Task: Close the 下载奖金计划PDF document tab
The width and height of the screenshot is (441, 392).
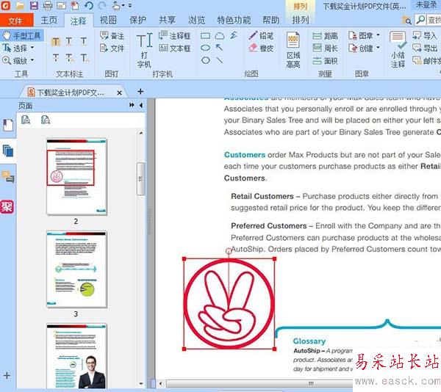Action: pos(120,92)
